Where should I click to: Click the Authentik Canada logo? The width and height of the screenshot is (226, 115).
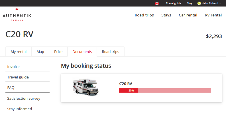[17, 14]
